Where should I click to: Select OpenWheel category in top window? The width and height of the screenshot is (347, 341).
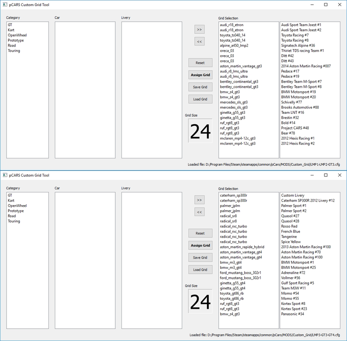pyautogui.click(x=17, y=35)
